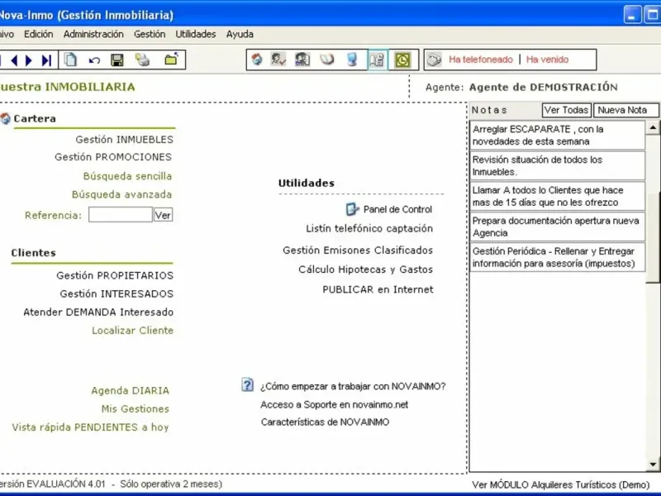The height and width of the screenshot is (496, 661).
Task: Open the Administración menu
Action: click(93, 34)
